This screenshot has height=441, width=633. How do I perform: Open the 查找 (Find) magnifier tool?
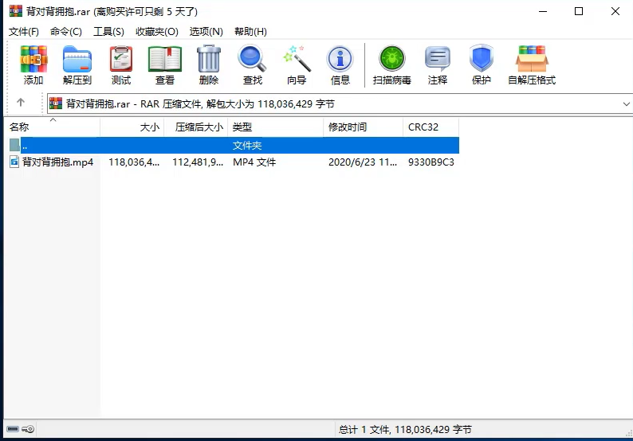click(253, 65)
